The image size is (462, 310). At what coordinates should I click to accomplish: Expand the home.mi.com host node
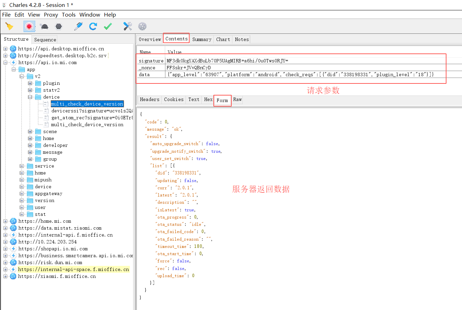[x=5, y=221]
